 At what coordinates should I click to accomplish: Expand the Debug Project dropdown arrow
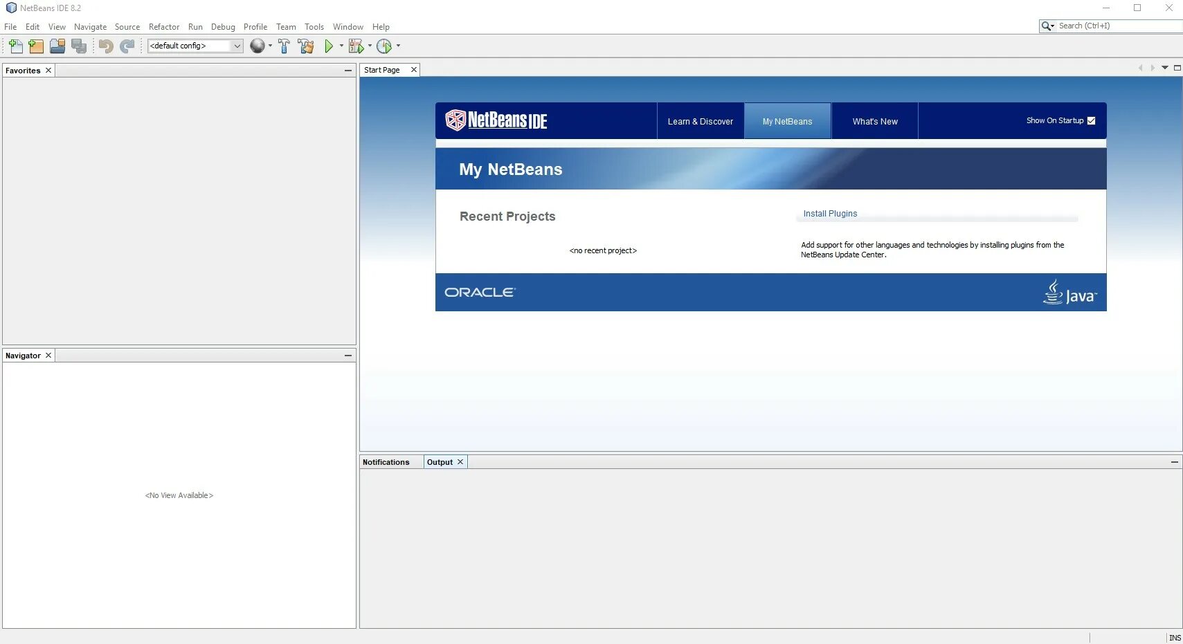[x=370, y=46]
